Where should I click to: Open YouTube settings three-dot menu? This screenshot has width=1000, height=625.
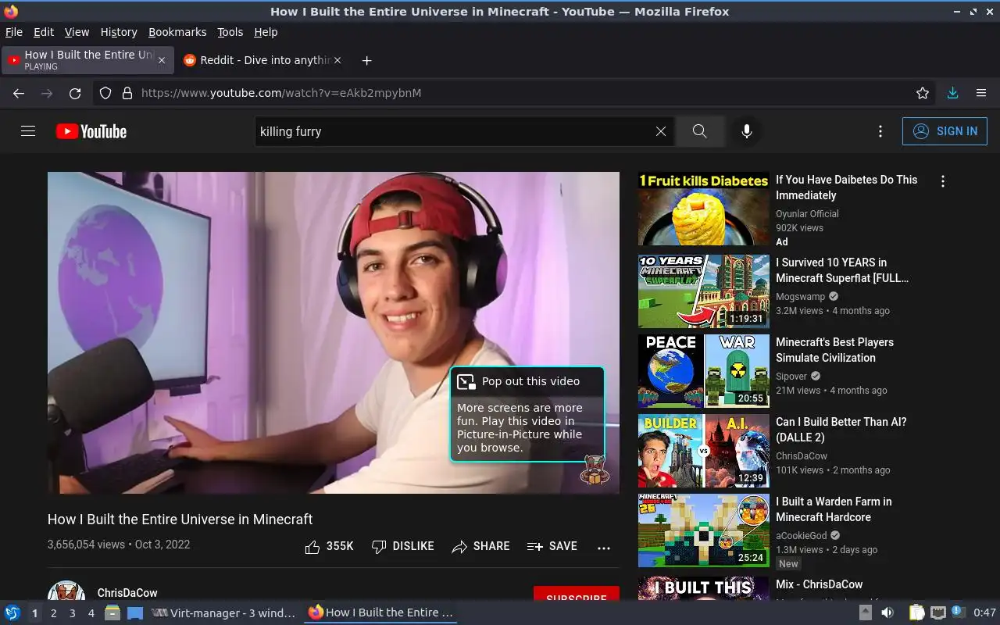click(x=880, y=131)
